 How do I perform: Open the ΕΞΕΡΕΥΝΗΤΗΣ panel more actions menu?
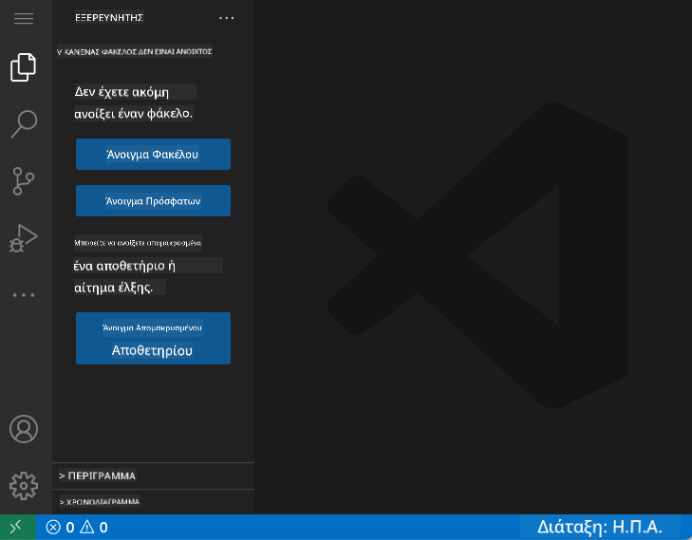coord(226,18)
